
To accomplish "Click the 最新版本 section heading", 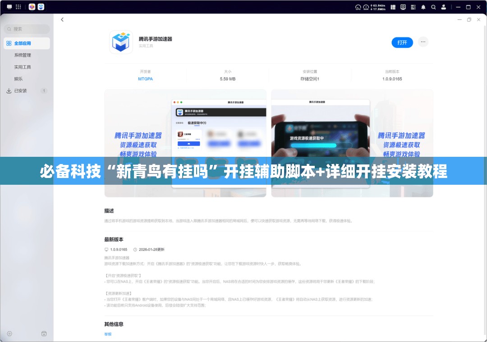I will coord(114,239).
